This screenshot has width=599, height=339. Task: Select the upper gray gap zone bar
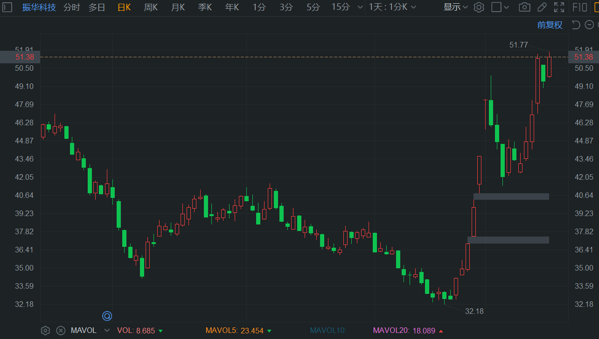511,197
